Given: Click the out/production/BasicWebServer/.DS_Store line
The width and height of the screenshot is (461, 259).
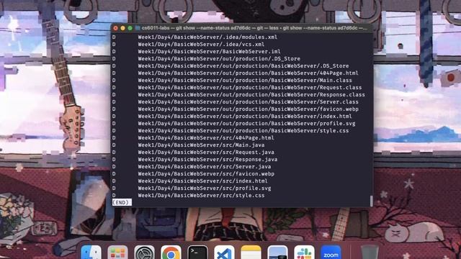Looking at the screenshot, I should (x=243, y=65).
